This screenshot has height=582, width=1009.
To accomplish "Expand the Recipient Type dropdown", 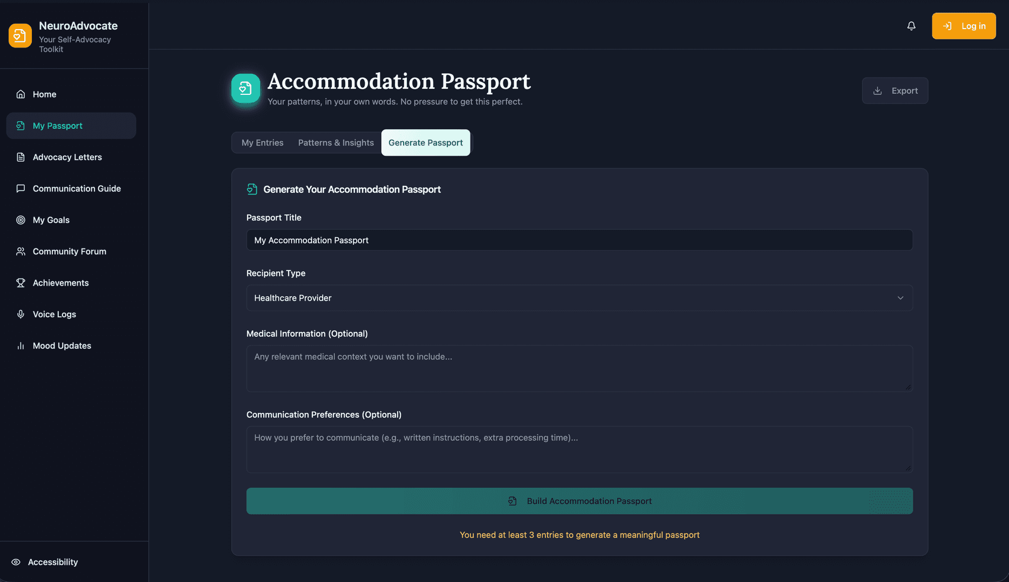I will click(x=580, y=298).
